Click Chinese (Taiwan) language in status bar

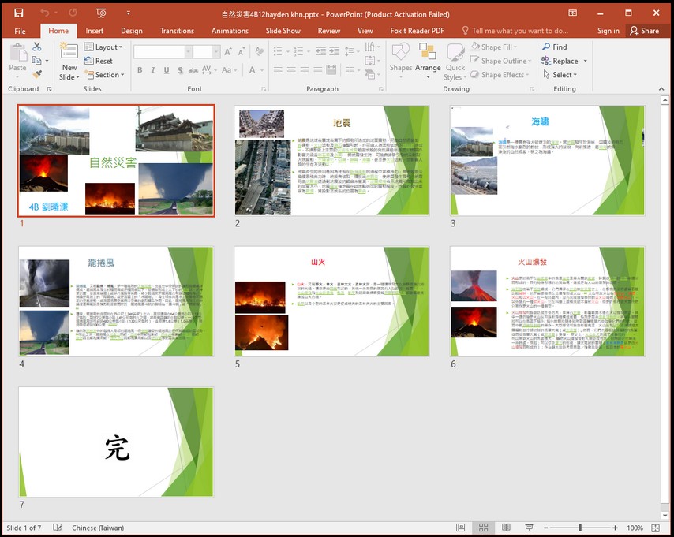pos(98,528)
